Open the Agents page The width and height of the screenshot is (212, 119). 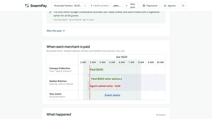coord(170,6)
